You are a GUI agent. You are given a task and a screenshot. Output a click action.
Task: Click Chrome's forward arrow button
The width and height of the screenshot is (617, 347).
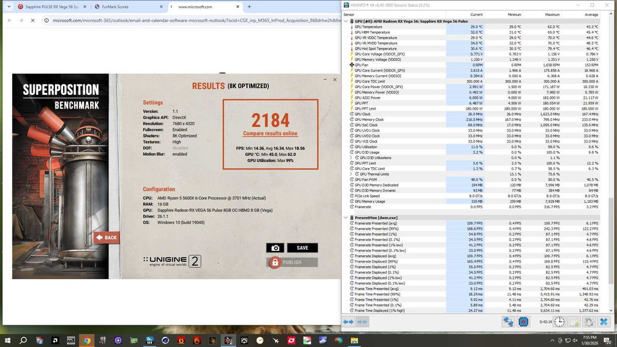[21, 20]
